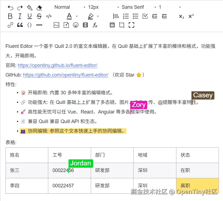Click the clear formatting eraser icon
The height and width of the screenshot is (201, 223).
coord(39,7)
